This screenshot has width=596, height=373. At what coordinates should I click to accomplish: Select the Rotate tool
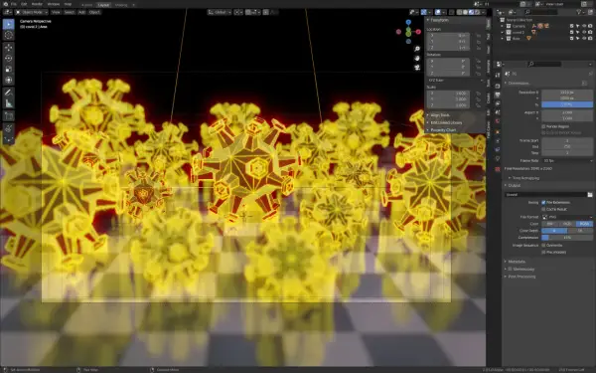coord(8,59)
